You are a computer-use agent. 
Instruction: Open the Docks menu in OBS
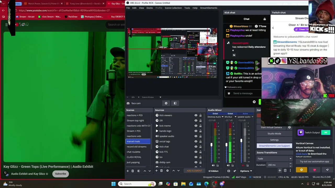(x=150, y=8)
